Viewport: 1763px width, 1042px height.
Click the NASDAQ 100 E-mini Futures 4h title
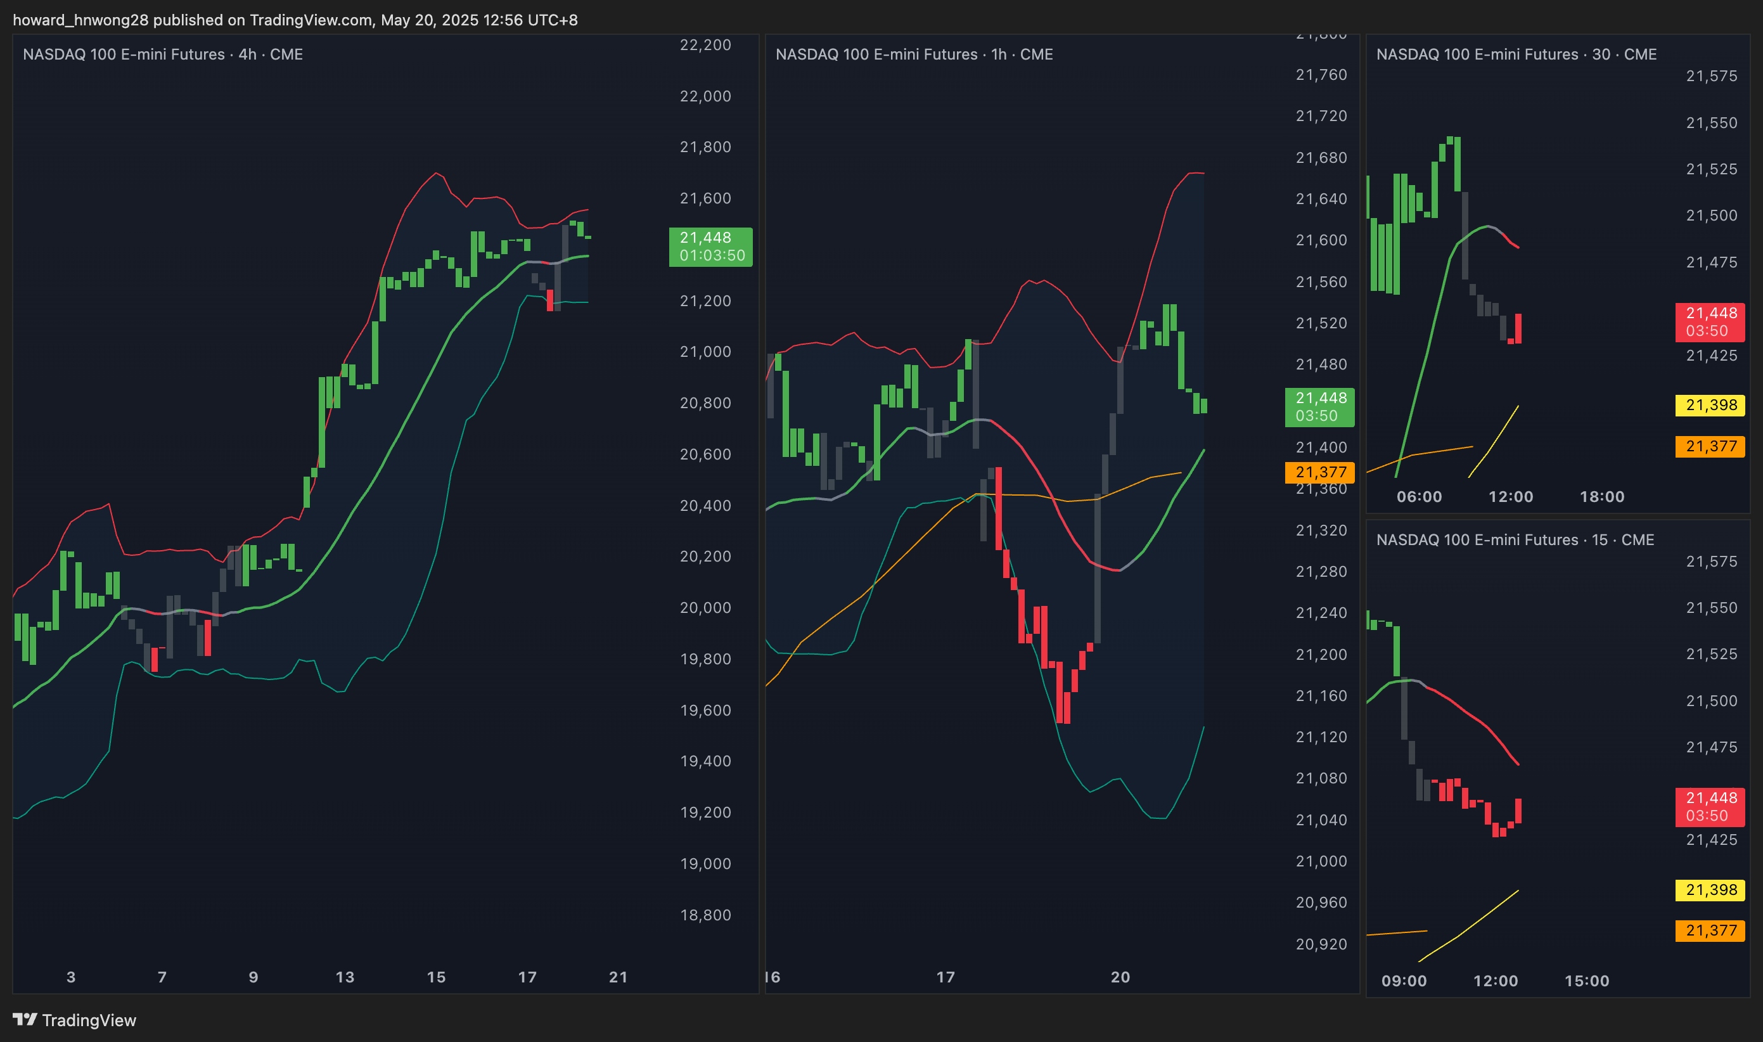pyautogui.click(x=163, y=54)
